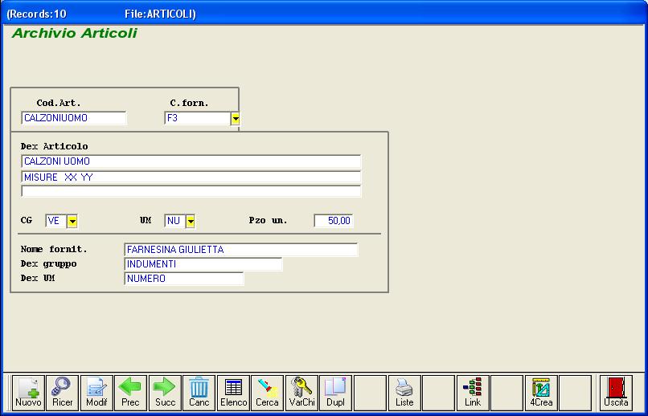648x416 pixels.
Task: Open the Ricer search icon
Action: 62,392
